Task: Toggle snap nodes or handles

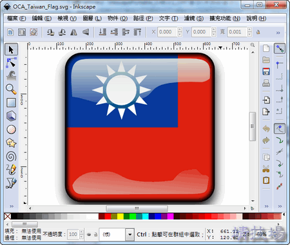Action: pos(280,129)
